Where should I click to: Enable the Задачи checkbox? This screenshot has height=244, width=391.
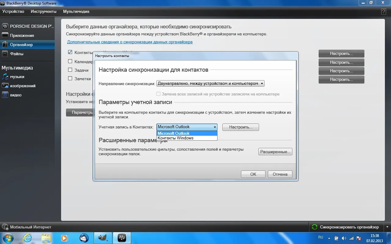(x=70, y=70)
